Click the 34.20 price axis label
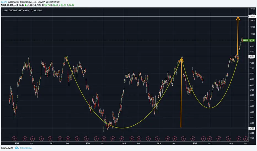This screenshot has width=257, height=151. pos(252,138)
